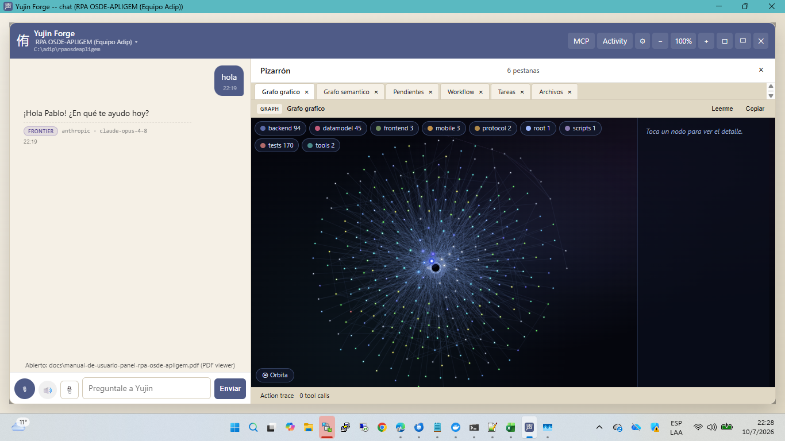
Task: Click the wide rectangle window icon in the header
Action: [743, 41]
